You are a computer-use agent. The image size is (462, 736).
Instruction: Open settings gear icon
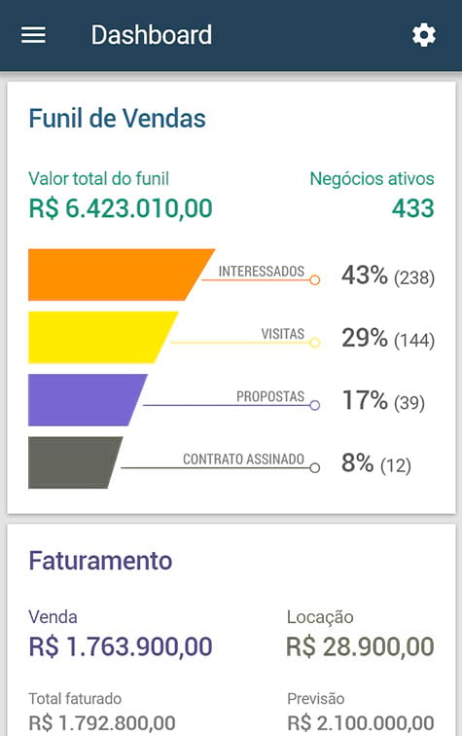point(424,35)
